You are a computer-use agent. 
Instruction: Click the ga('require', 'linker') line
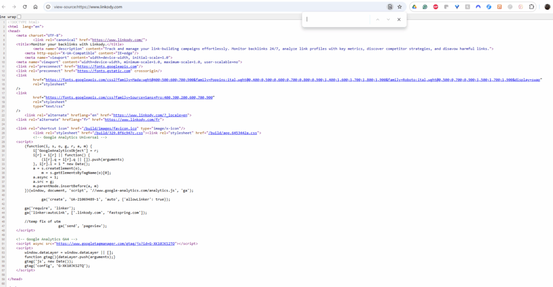point(50,208)
